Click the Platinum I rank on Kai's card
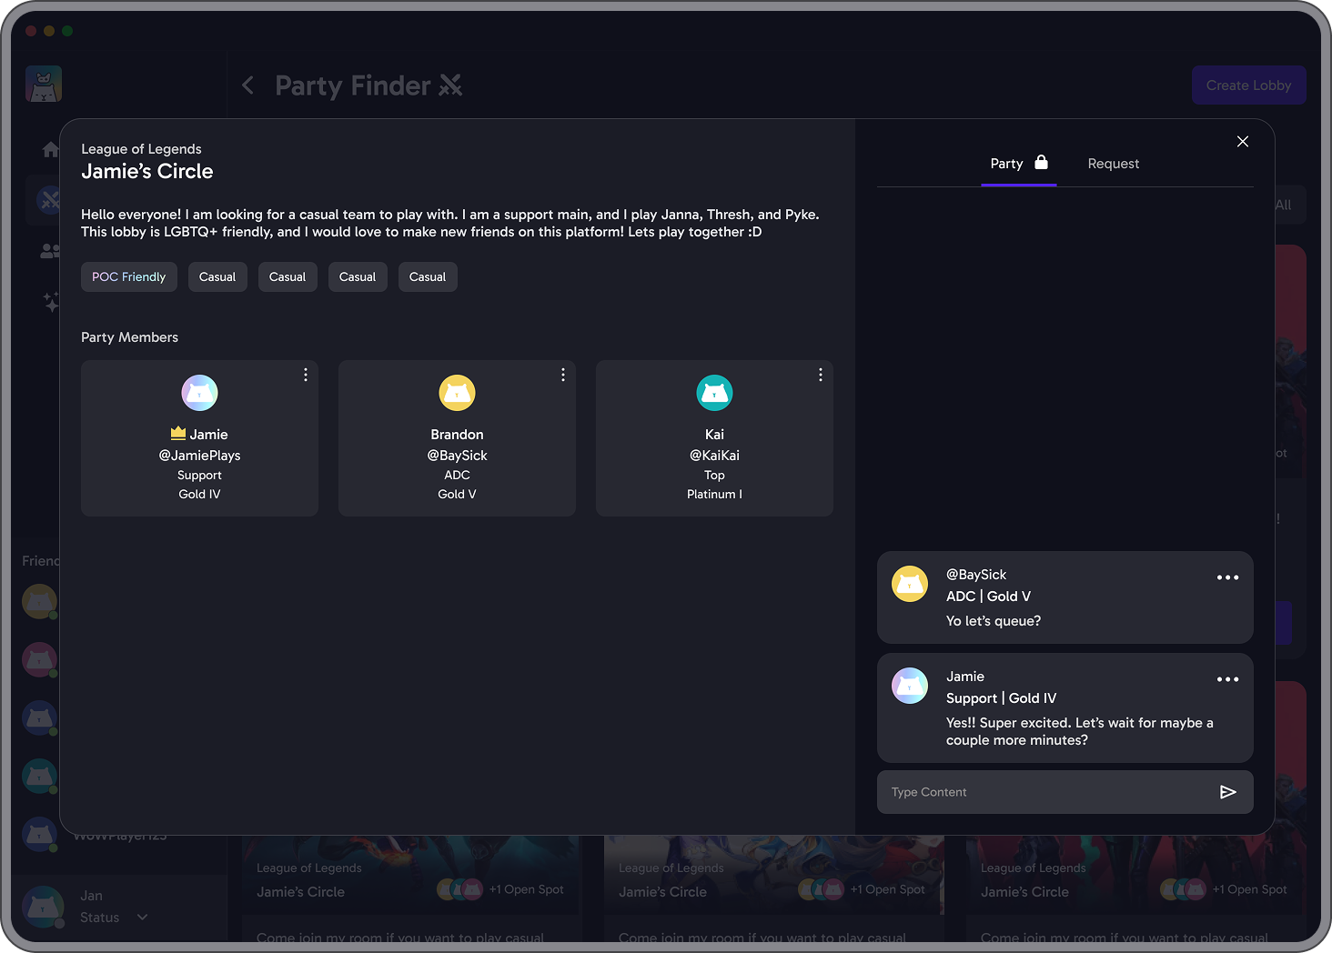The width and height of the screenshot is (1332, 953). click(715, 495)
